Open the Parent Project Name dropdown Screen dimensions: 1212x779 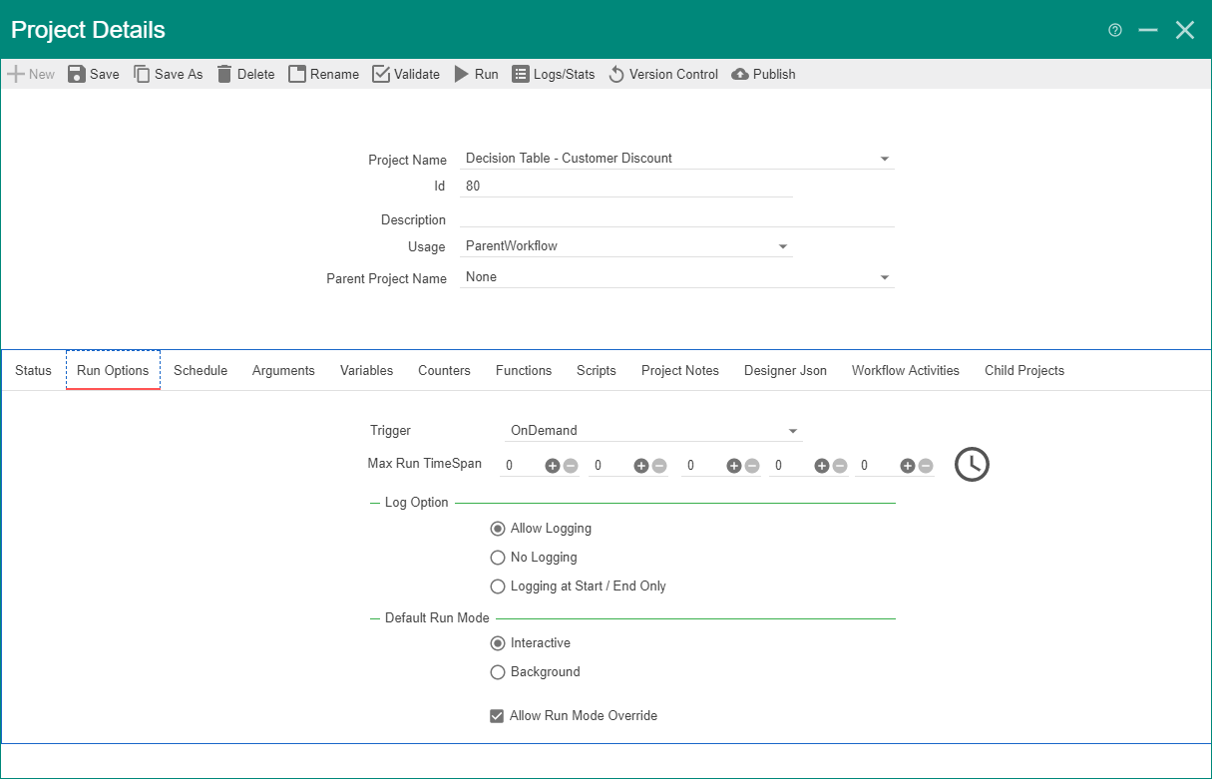pos(885,277)
